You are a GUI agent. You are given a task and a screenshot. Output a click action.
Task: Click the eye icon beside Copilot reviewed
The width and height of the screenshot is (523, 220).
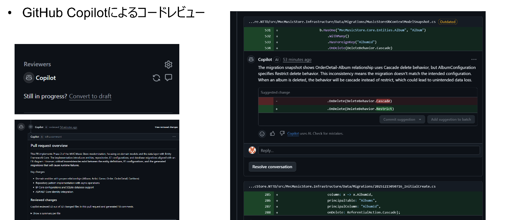click(x=31, y=127)
